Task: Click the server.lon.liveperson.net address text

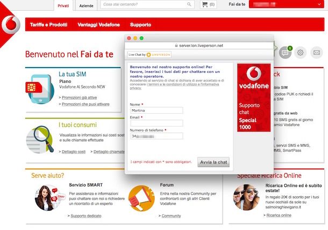Action: pos(201,46)
